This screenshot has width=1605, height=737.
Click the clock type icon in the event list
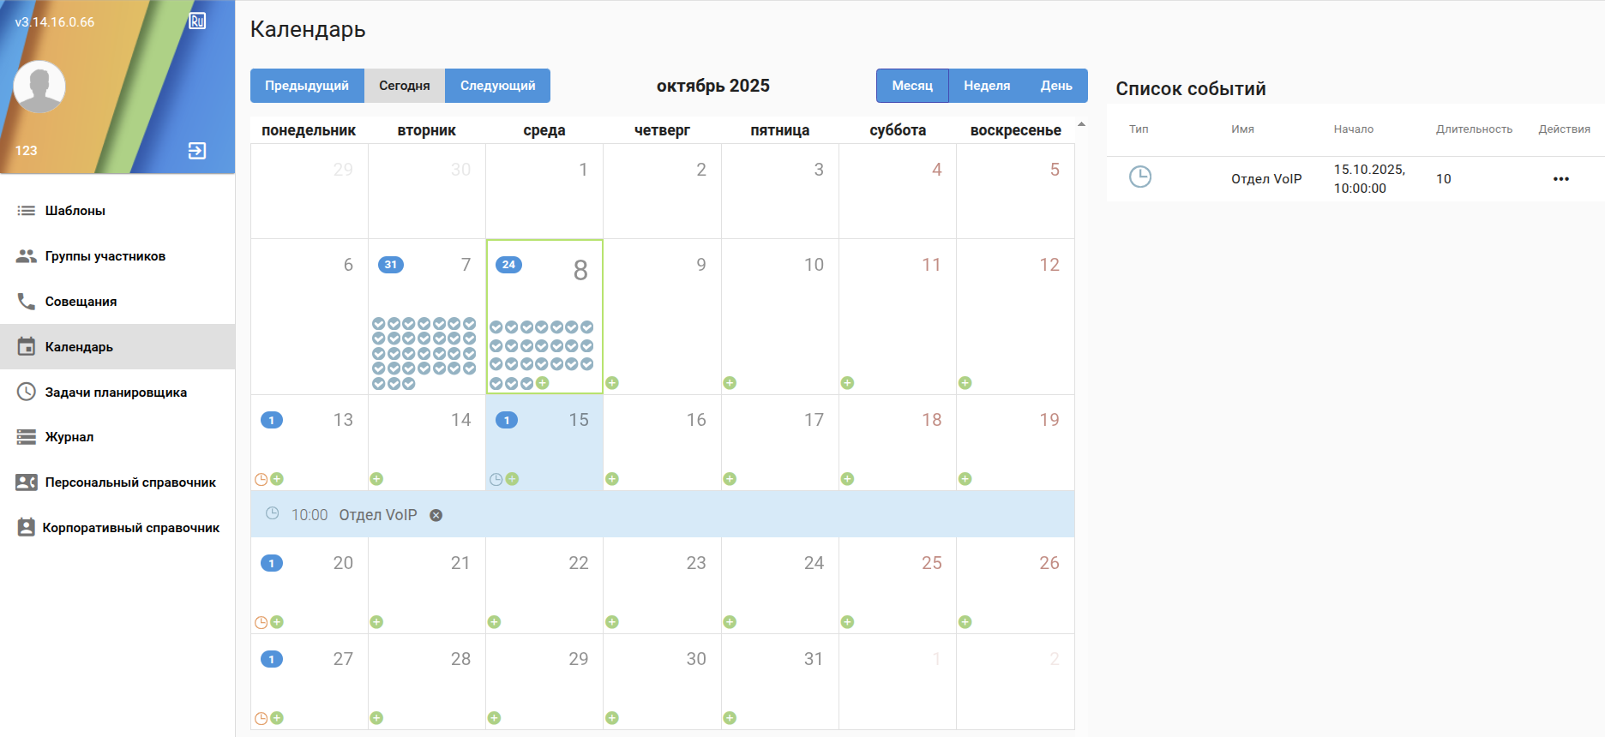tap(1139, 177)
